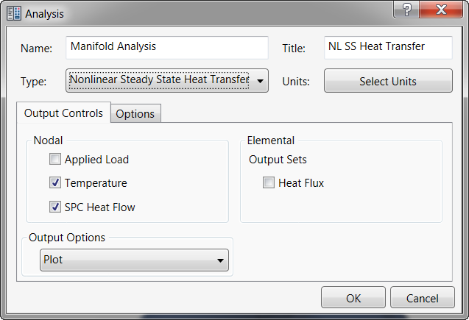Switch to the Options tab
The image size is (469, 320).
[x=135, y=114]
